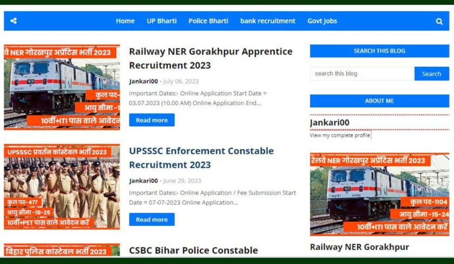
Task: Open bank recruitment menu item
Action: (x=268, y=21)
